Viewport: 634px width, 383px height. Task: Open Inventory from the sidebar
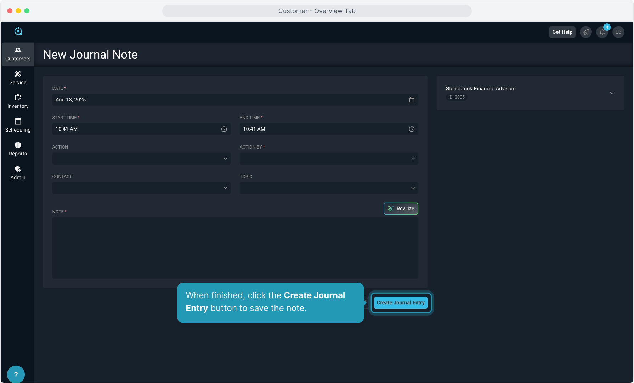coord(18,101)
